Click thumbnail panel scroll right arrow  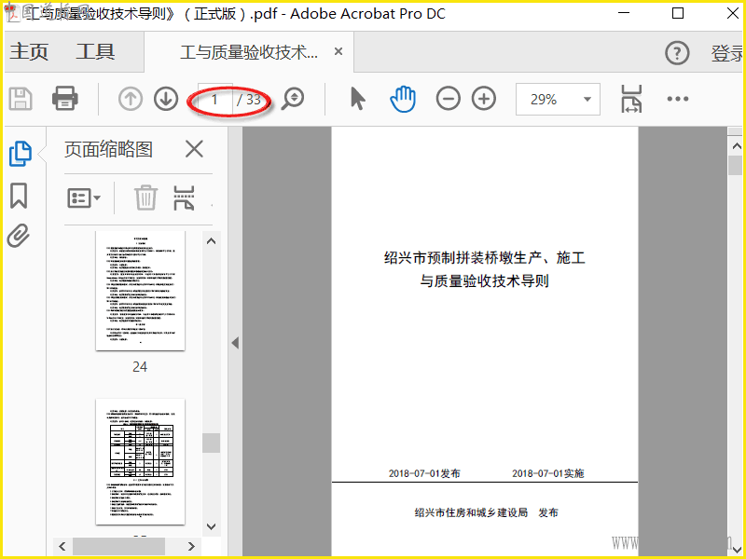[x=191, y=546]
